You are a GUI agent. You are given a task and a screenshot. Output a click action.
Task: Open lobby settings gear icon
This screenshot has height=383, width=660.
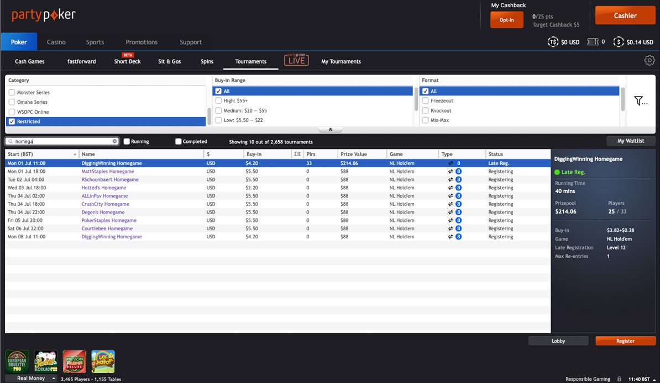coord(649,61)
